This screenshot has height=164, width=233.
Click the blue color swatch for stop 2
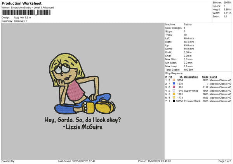point(174,84)
